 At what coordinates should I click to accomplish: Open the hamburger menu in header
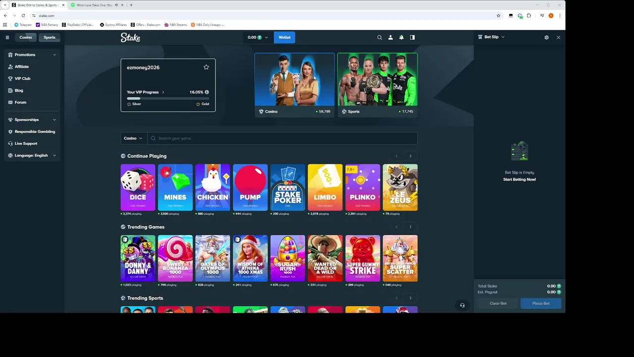point(7,37)
